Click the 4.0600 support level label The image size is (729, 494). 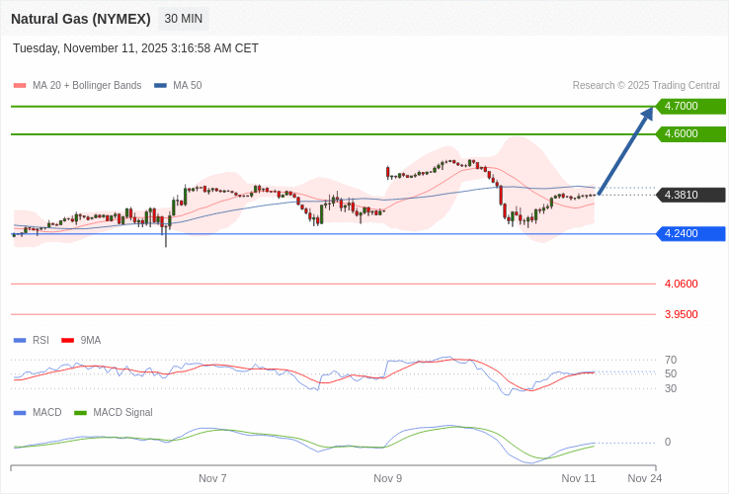tap(681, 284)
